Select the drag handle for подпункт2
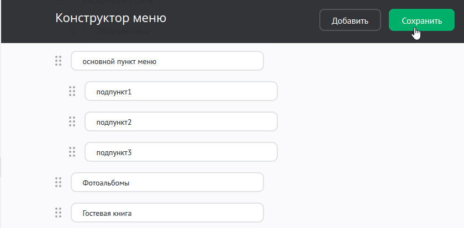 (x=72, y=121)
